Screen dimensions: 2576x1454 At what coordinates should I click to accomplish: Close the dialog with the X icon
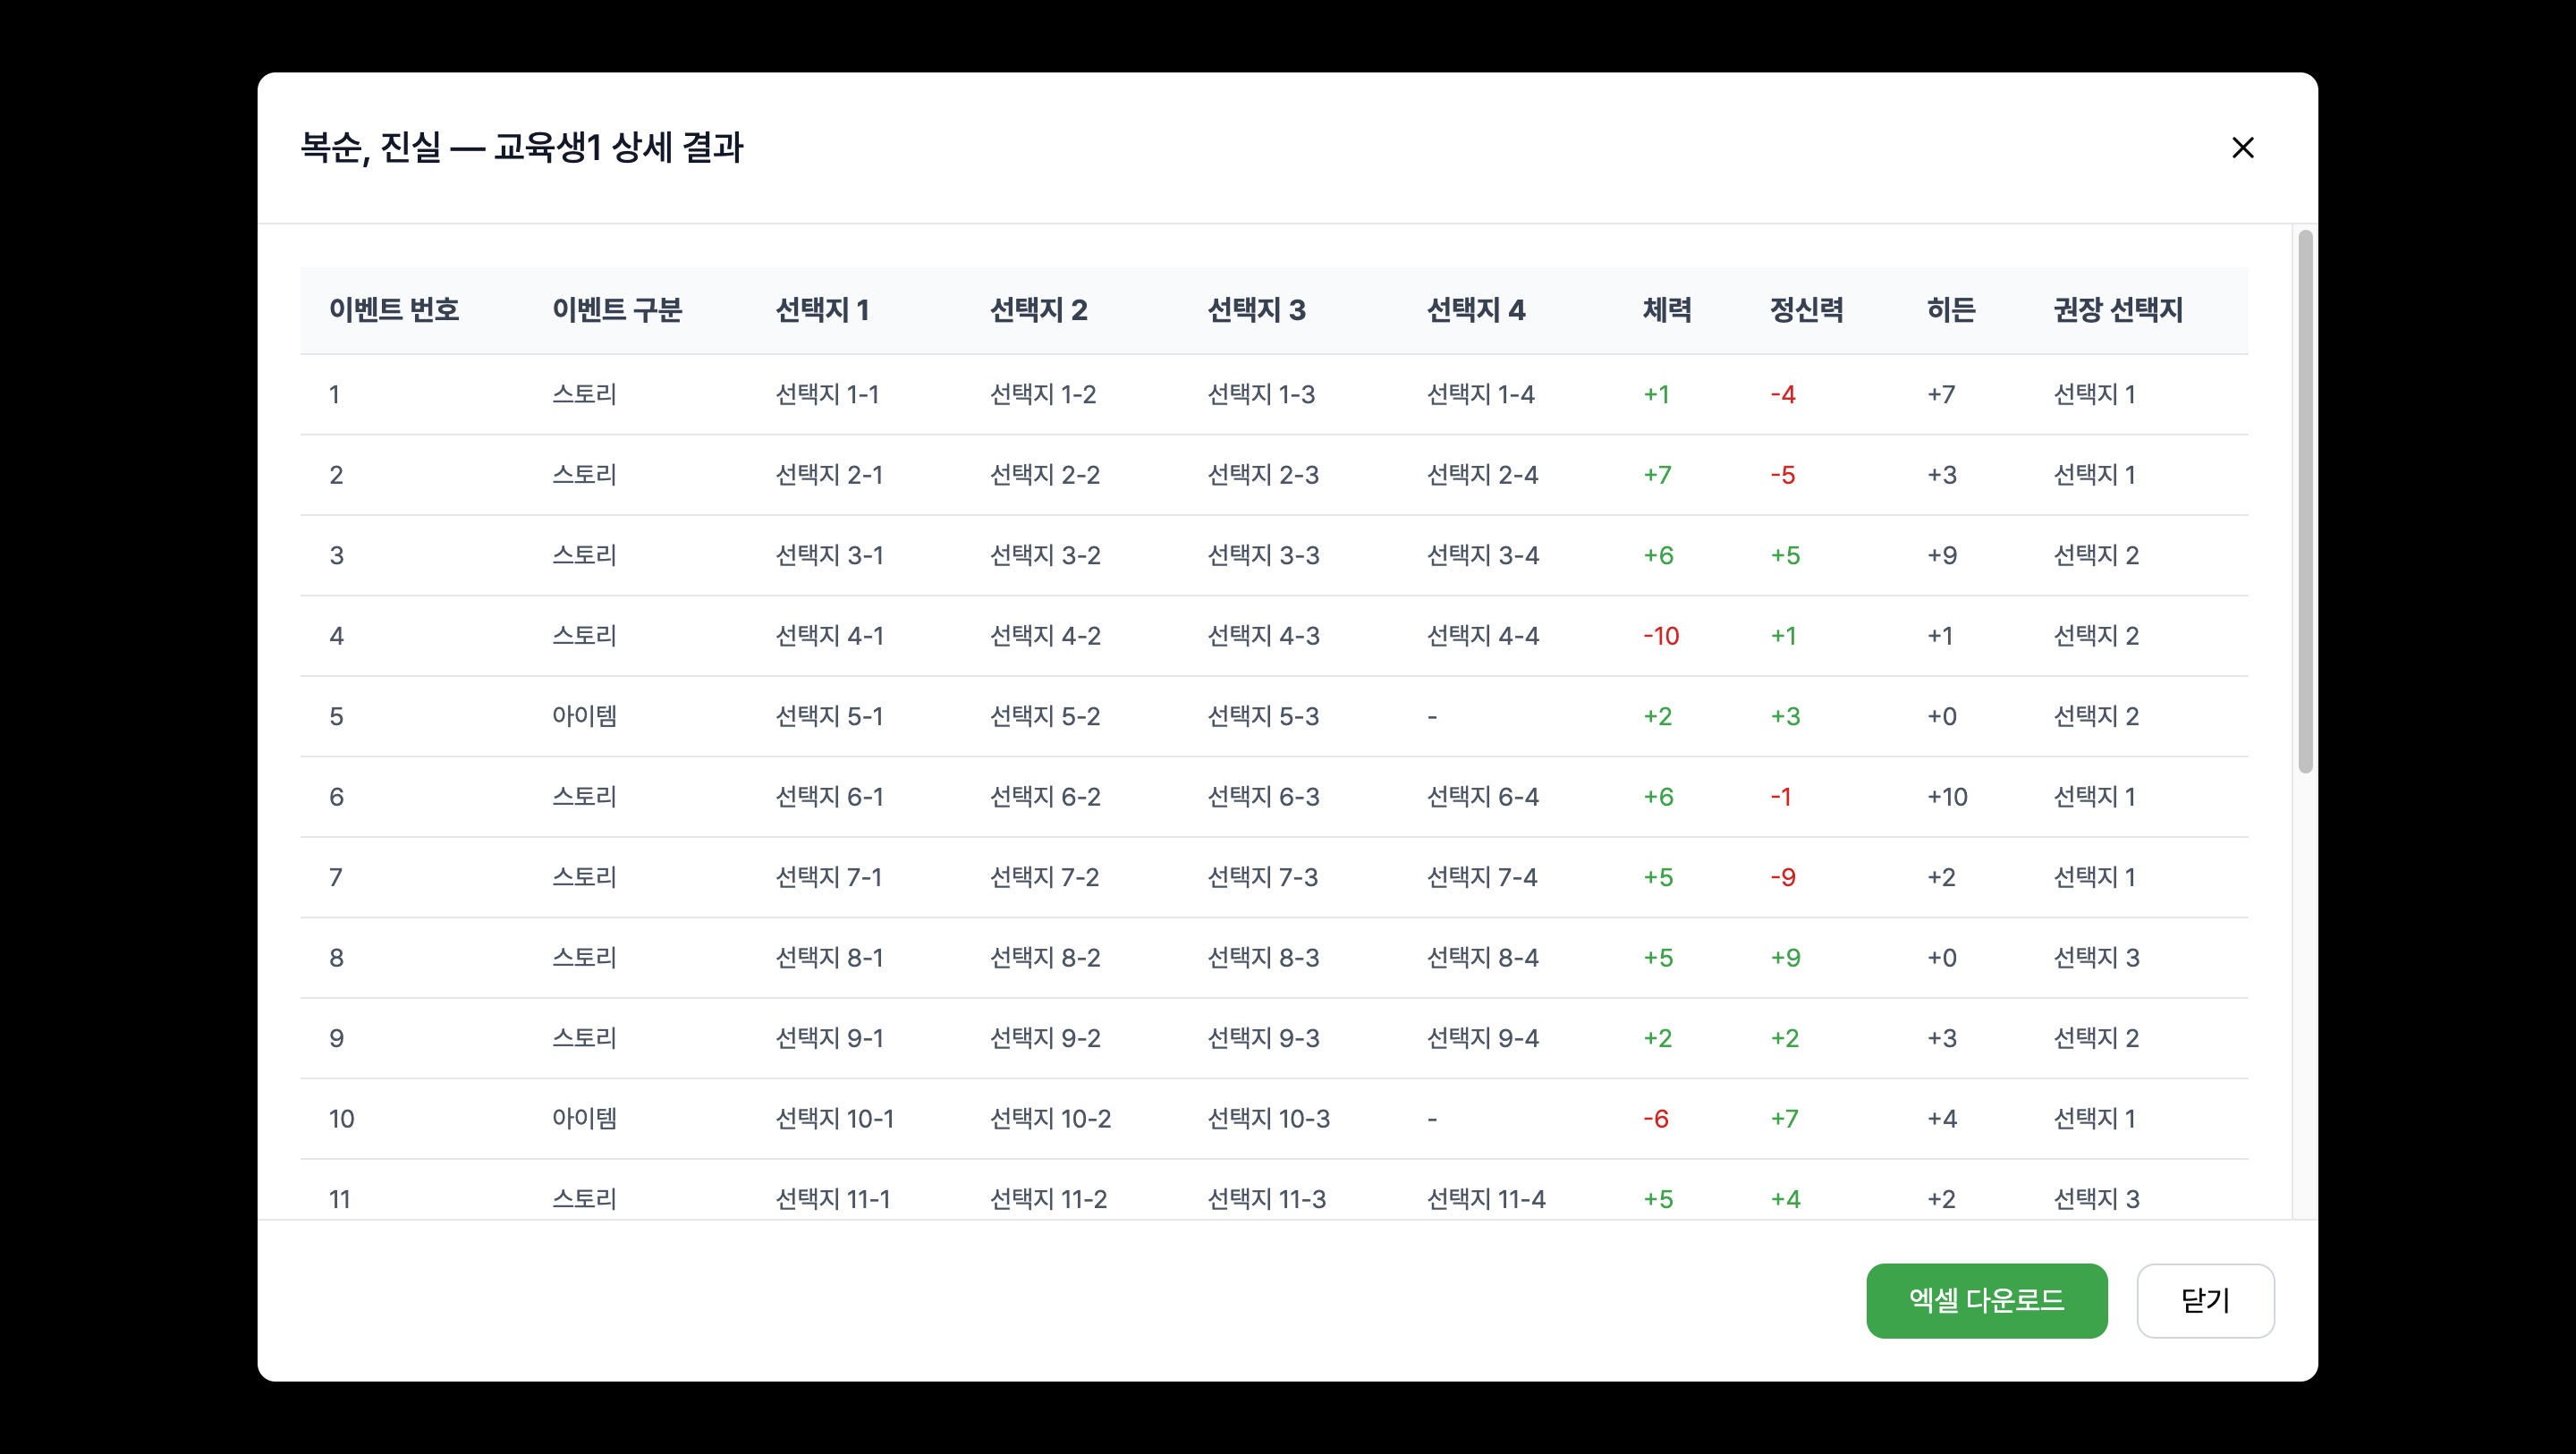click(2243, 148)
